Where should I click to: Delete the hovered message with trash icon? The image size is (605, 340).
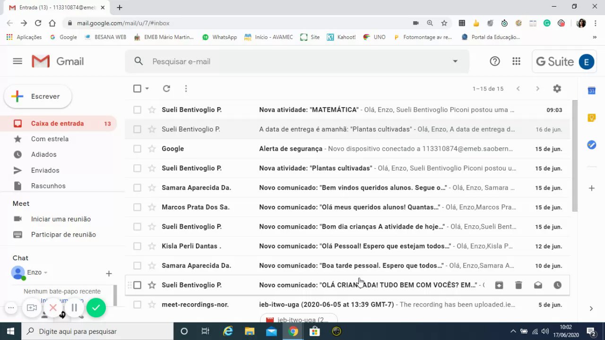click(519, 285)
